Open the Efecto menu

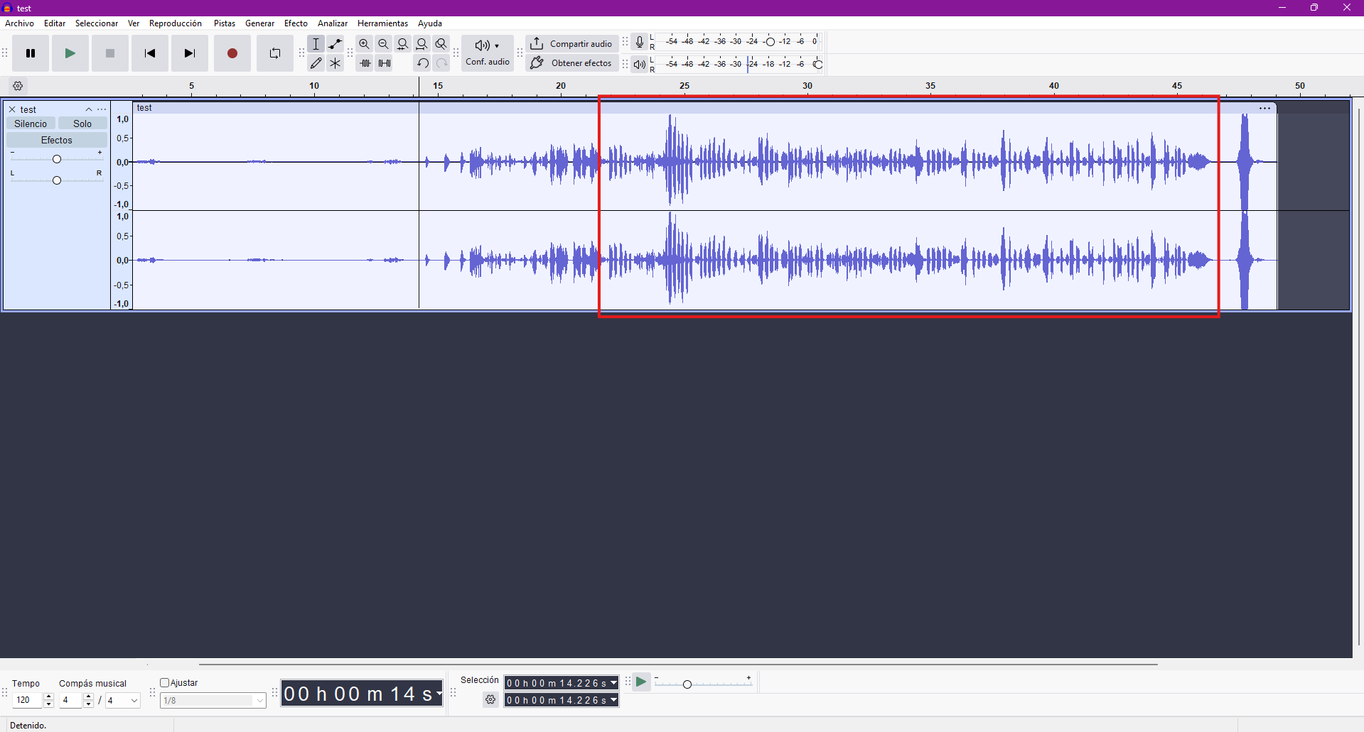(296, 23)
